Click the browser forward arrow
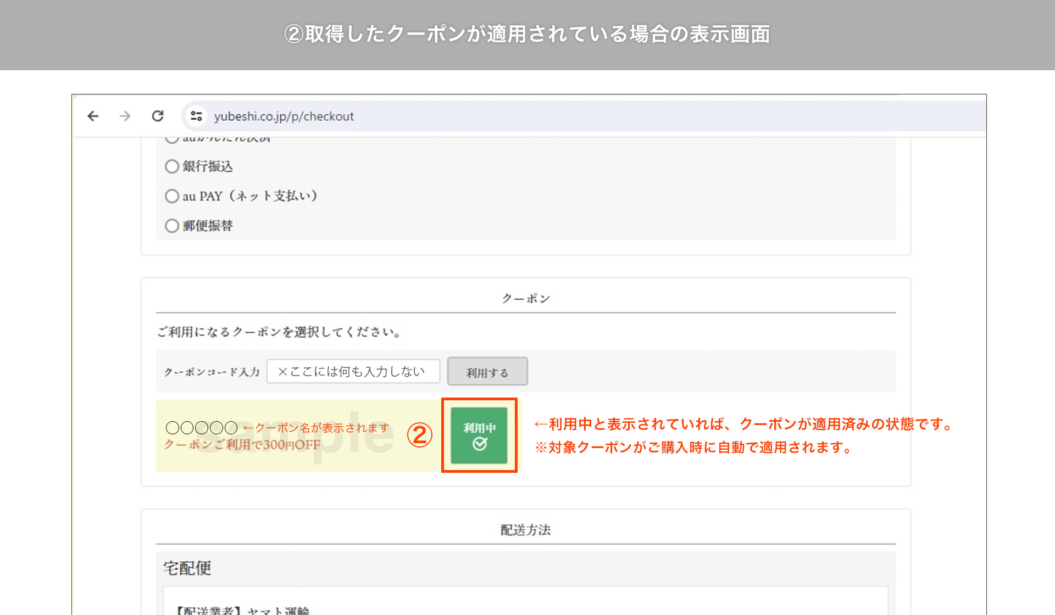The width and height of the screenshot is (1055, 615). [x=125, y=116]
